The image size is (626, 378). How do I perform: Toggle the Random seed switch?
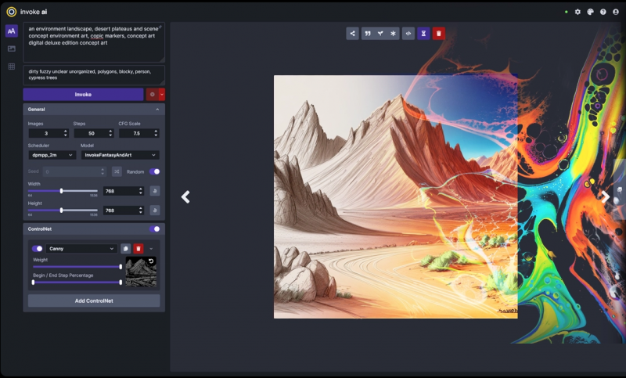(x=154, y=171)
